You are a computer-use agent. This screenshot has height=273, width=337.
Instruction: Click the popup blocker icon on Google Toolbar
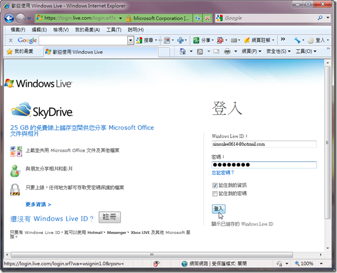pyautogui.click(x=221, y=40)
